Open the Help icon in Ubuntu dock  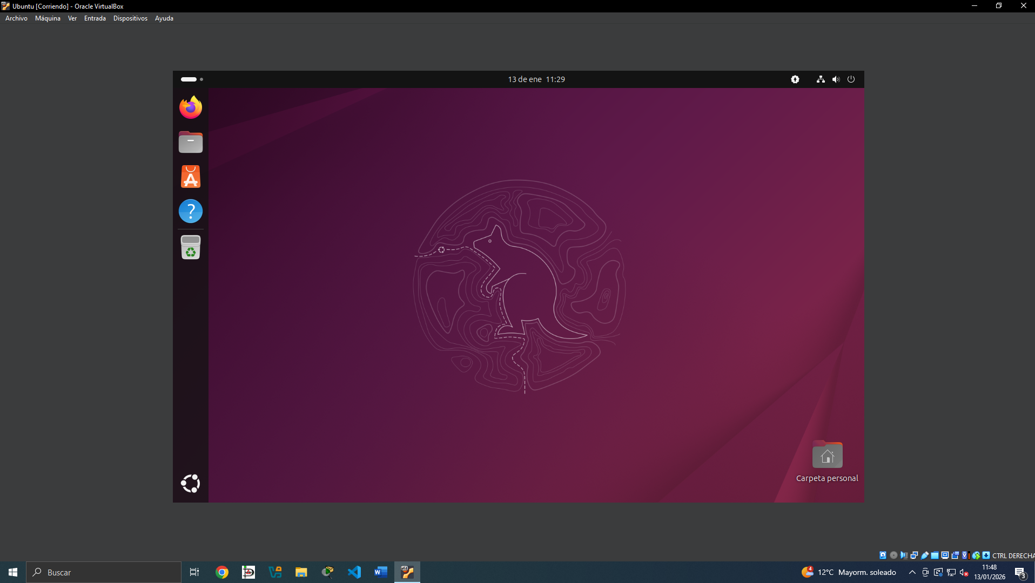(191, 211)
